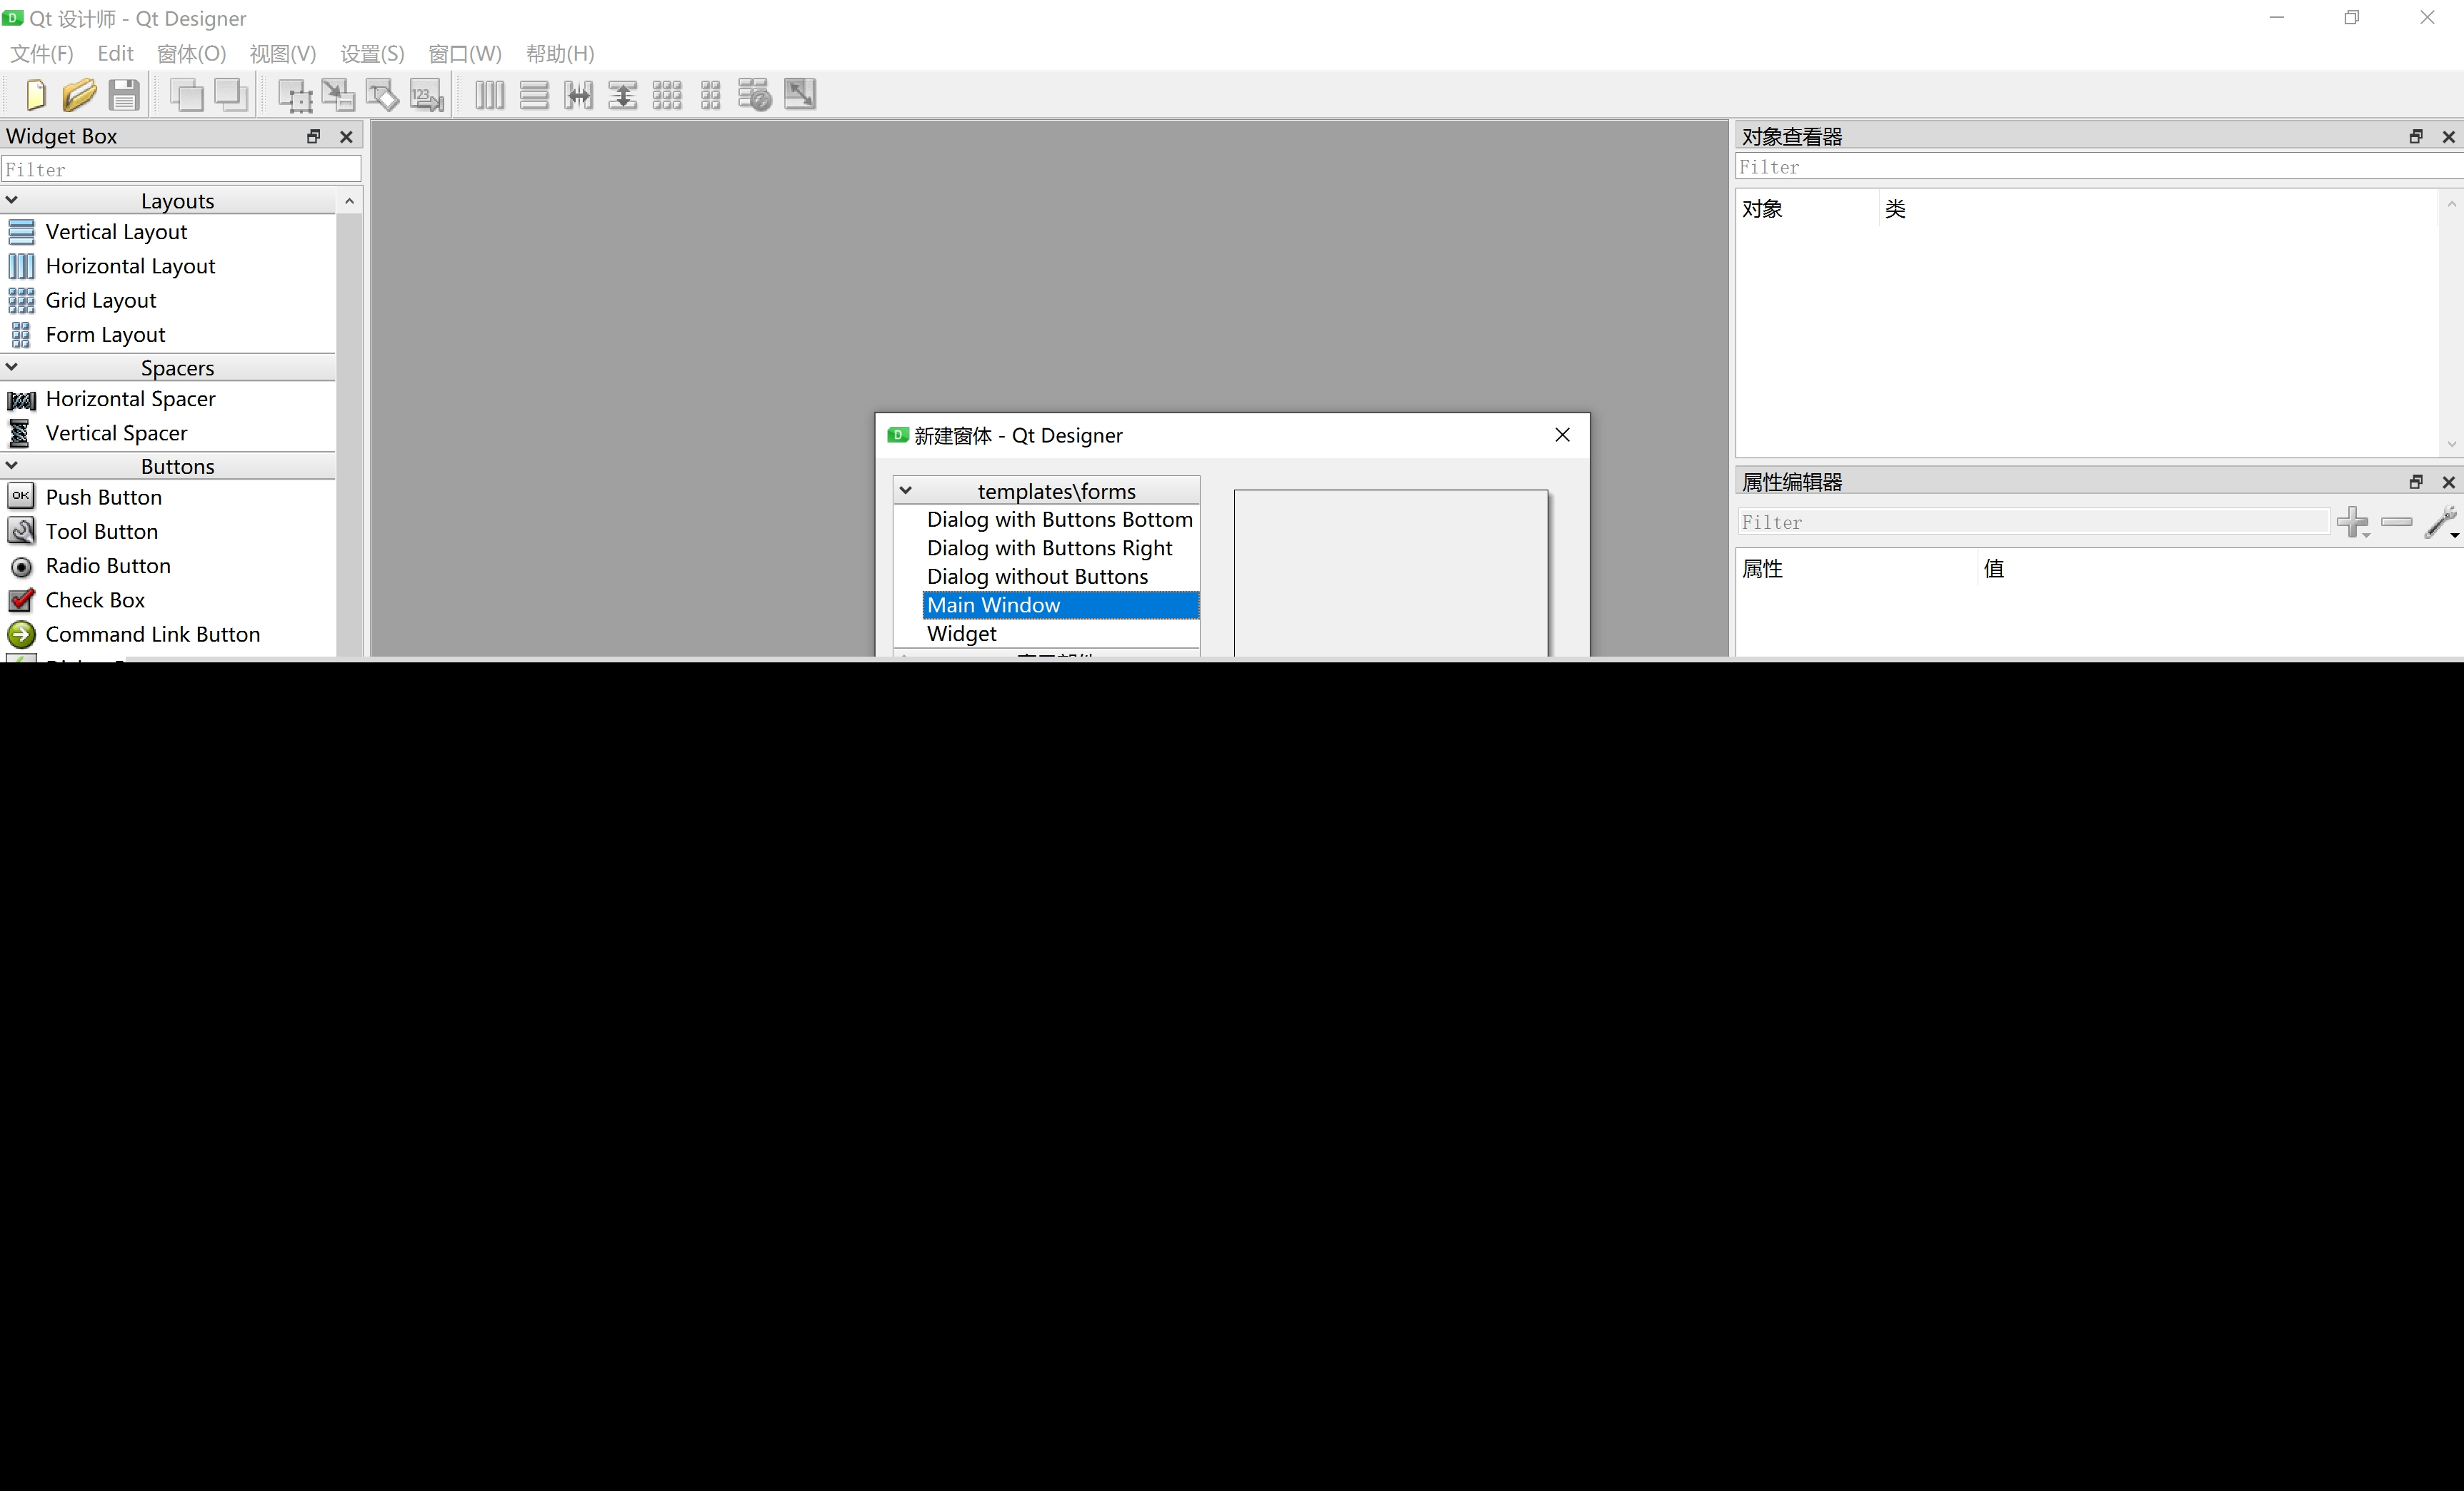Click the Lay Out in Grid icon
Screen dimensions: 2464x1491
coord(667,95)
